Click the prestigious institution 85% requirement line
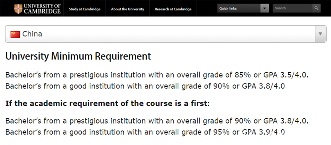Viewport: 331px width, 145px height. (157, 75)
